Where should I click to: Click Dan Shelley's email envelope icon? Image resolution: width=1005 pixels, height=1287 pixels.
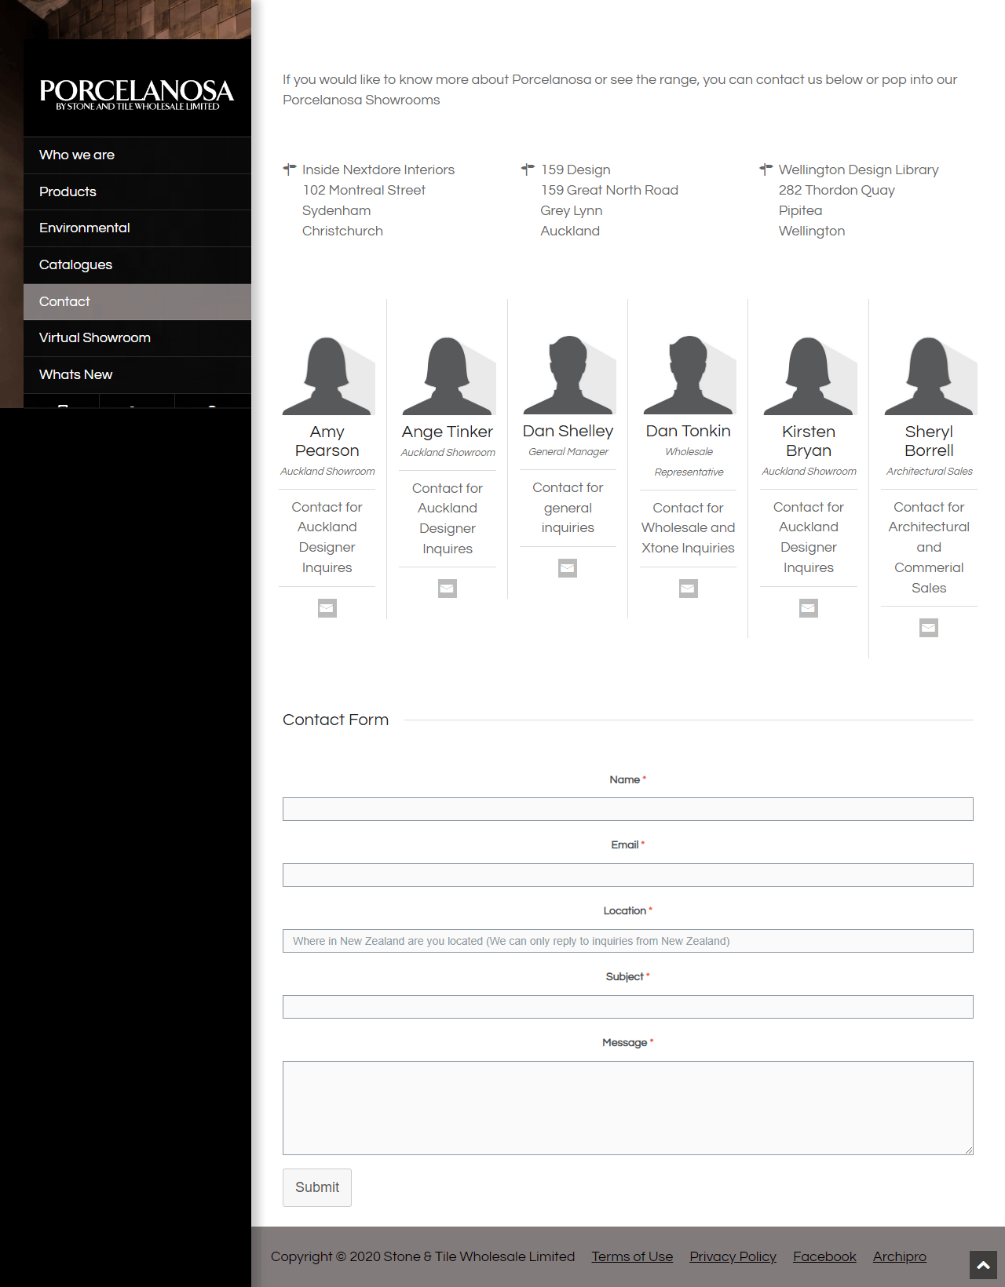[568, 568]
